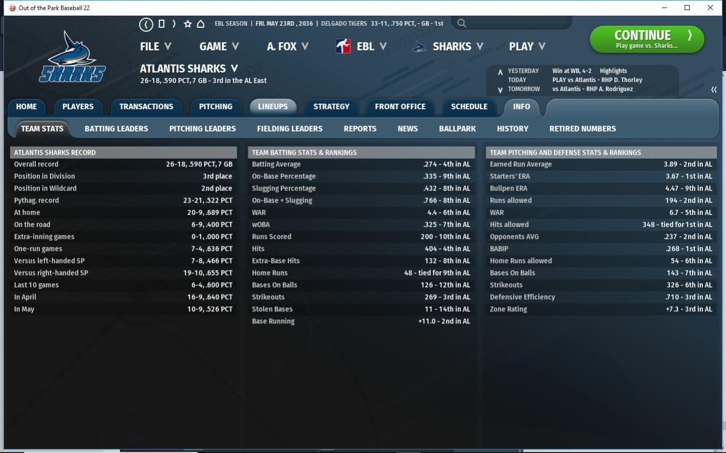Switch to the REPORTS sub-tab
Screen dimensions: 726x453
point(360,129)
